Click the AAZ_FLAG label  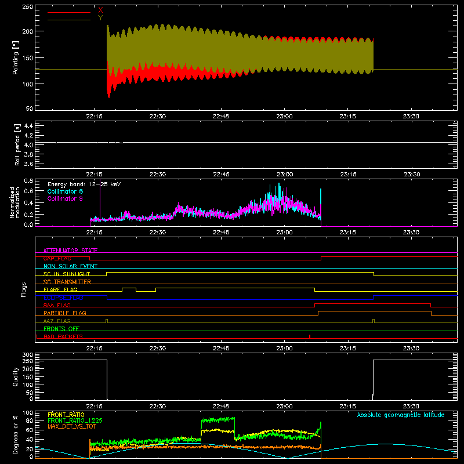57,321
